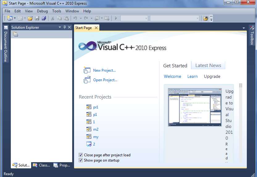Pin the Solution Explorer panel
Screen dimensions: 257x177
pyautogui.click(x=64, y=27)
